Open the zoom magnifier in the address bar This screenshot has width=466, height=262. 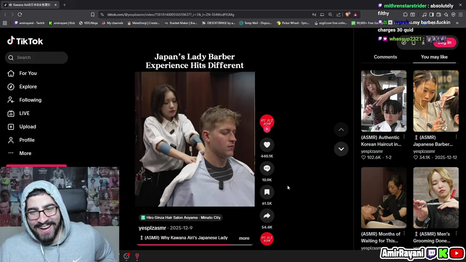(330, 15)
